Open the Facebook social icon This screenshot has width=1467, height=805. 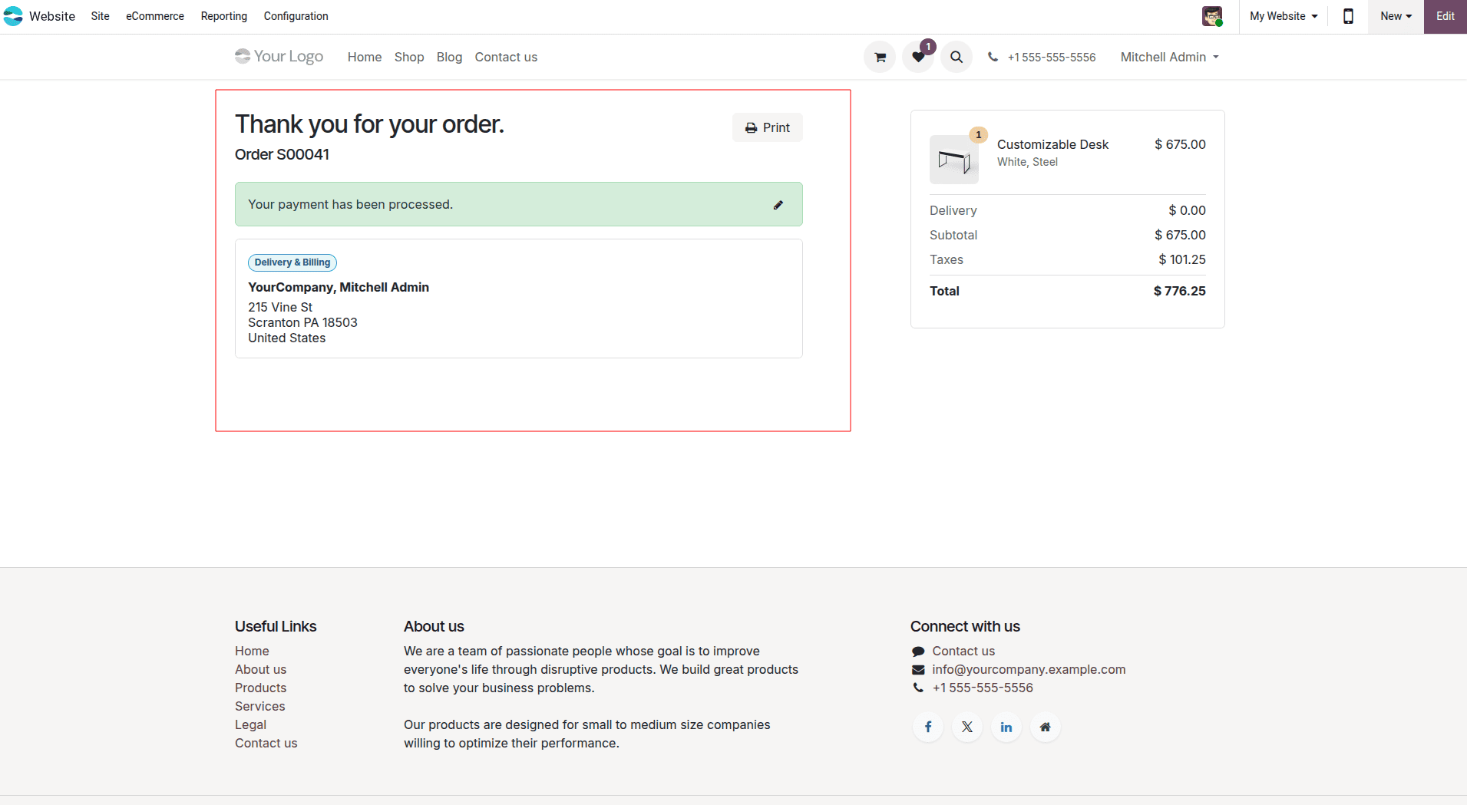click(x=928, y=727)
